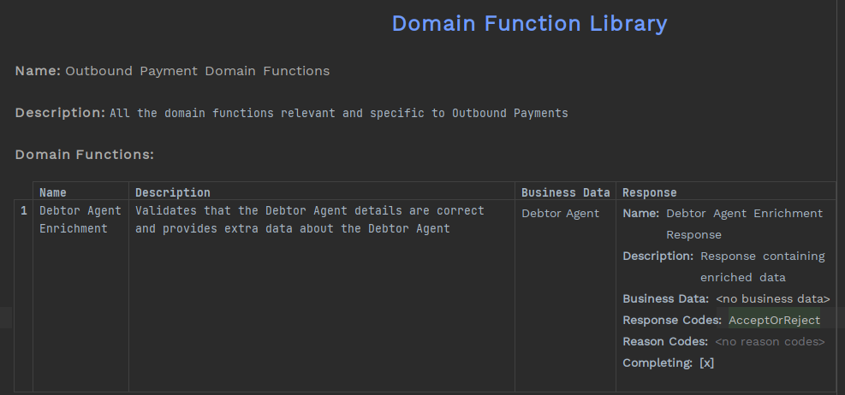
Task: Select row number 1 in the table
Action: 24,211
